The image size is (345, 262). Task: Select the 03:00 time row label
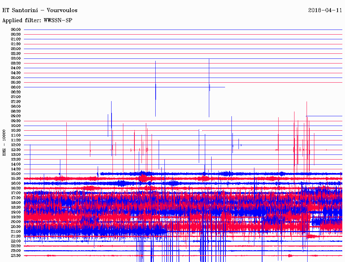click(16, 58)
